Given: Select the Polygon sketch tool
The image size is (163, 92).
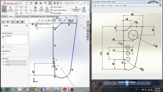Looking at the screenshot, I should tap(21, 13).
